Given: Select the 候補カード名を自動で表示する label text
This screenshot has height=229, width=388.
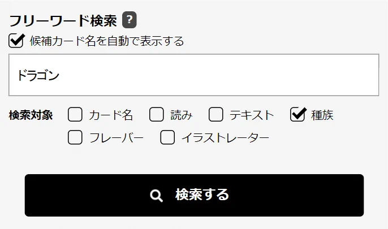Looking at the screenshot, I should [107, 41].
